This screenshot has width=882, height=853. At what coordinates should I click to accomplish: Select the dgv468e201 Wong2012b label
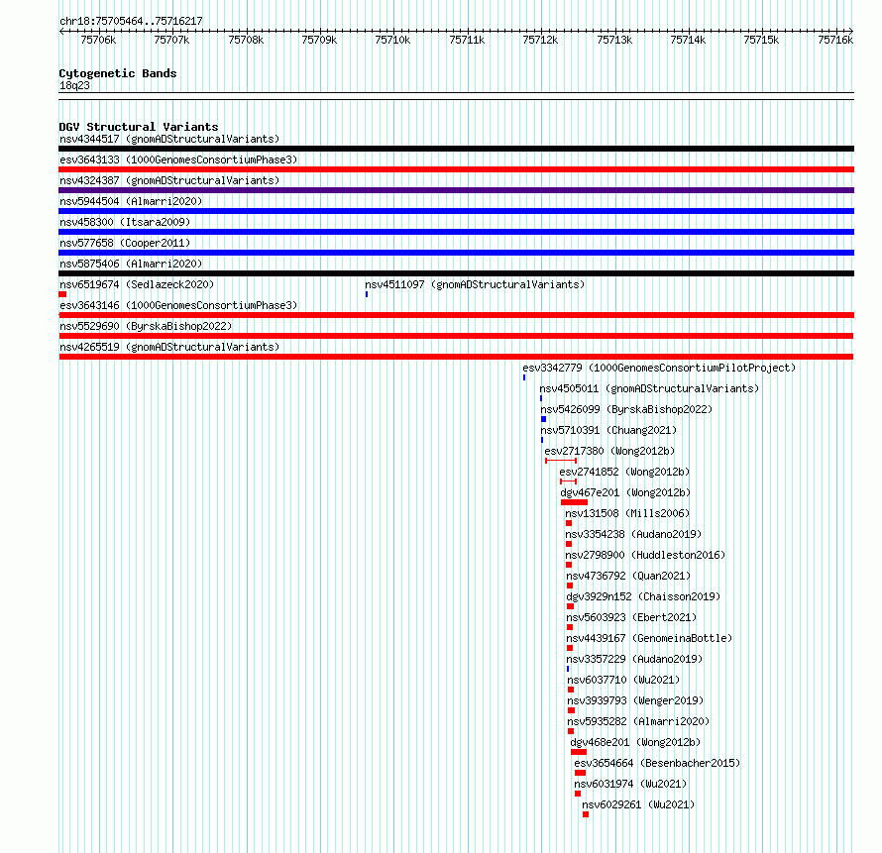click(635, 742)
